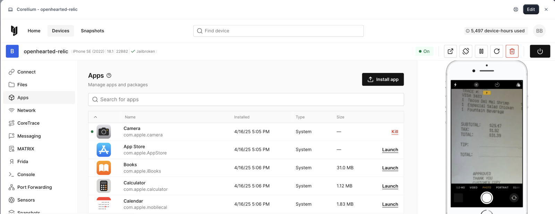Focus the Search for apps field
The height and width of the screenshot is (214, 555).
pos(246,100)
